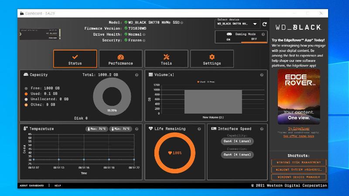Click the refresh device list icon
This screenshot has width=349, height=196.
264,24
